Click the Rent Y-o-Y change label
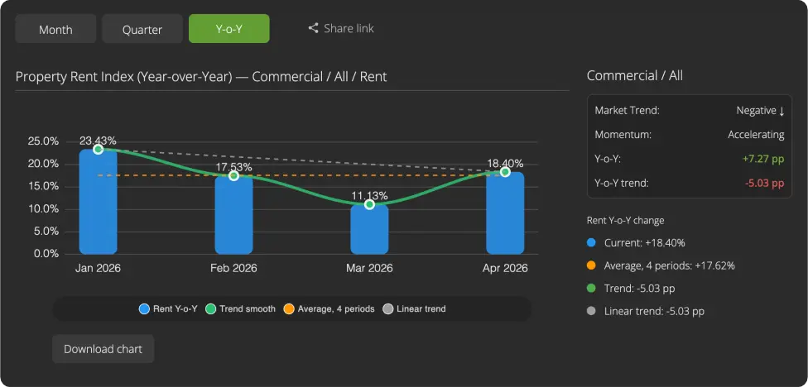Image resolution: width=808 pixels, height=387 pixels. (x=626, y=220)
